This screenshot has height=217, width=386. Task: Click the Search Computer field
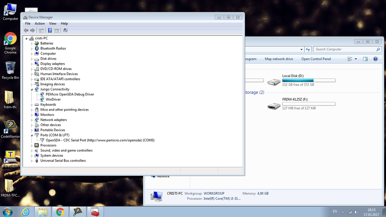[x=347, y=49]
